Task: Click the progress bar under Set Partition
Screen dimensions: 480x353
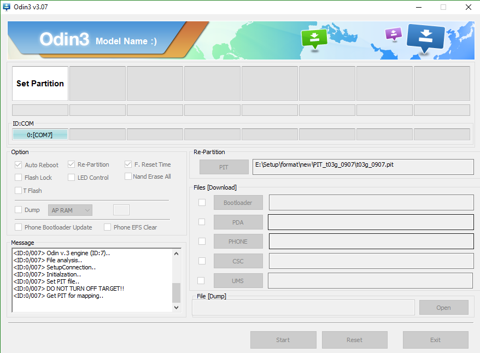Action: pos(40,110)
